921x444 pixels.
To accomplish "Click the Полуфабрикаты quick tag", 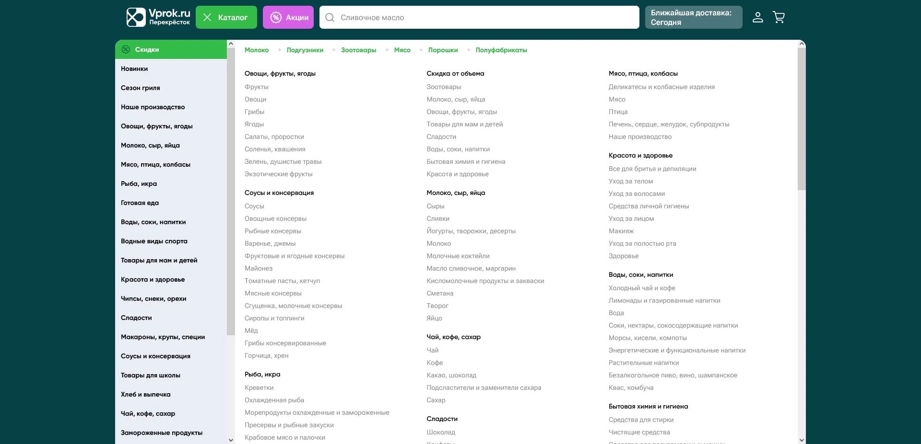I will (501, 50).
